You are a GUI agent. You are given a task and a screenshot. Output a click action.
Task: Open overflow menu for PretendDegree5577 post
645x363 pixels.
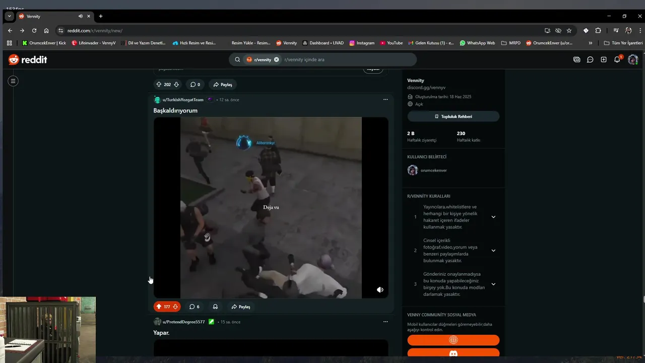click(x=385, y=322)
